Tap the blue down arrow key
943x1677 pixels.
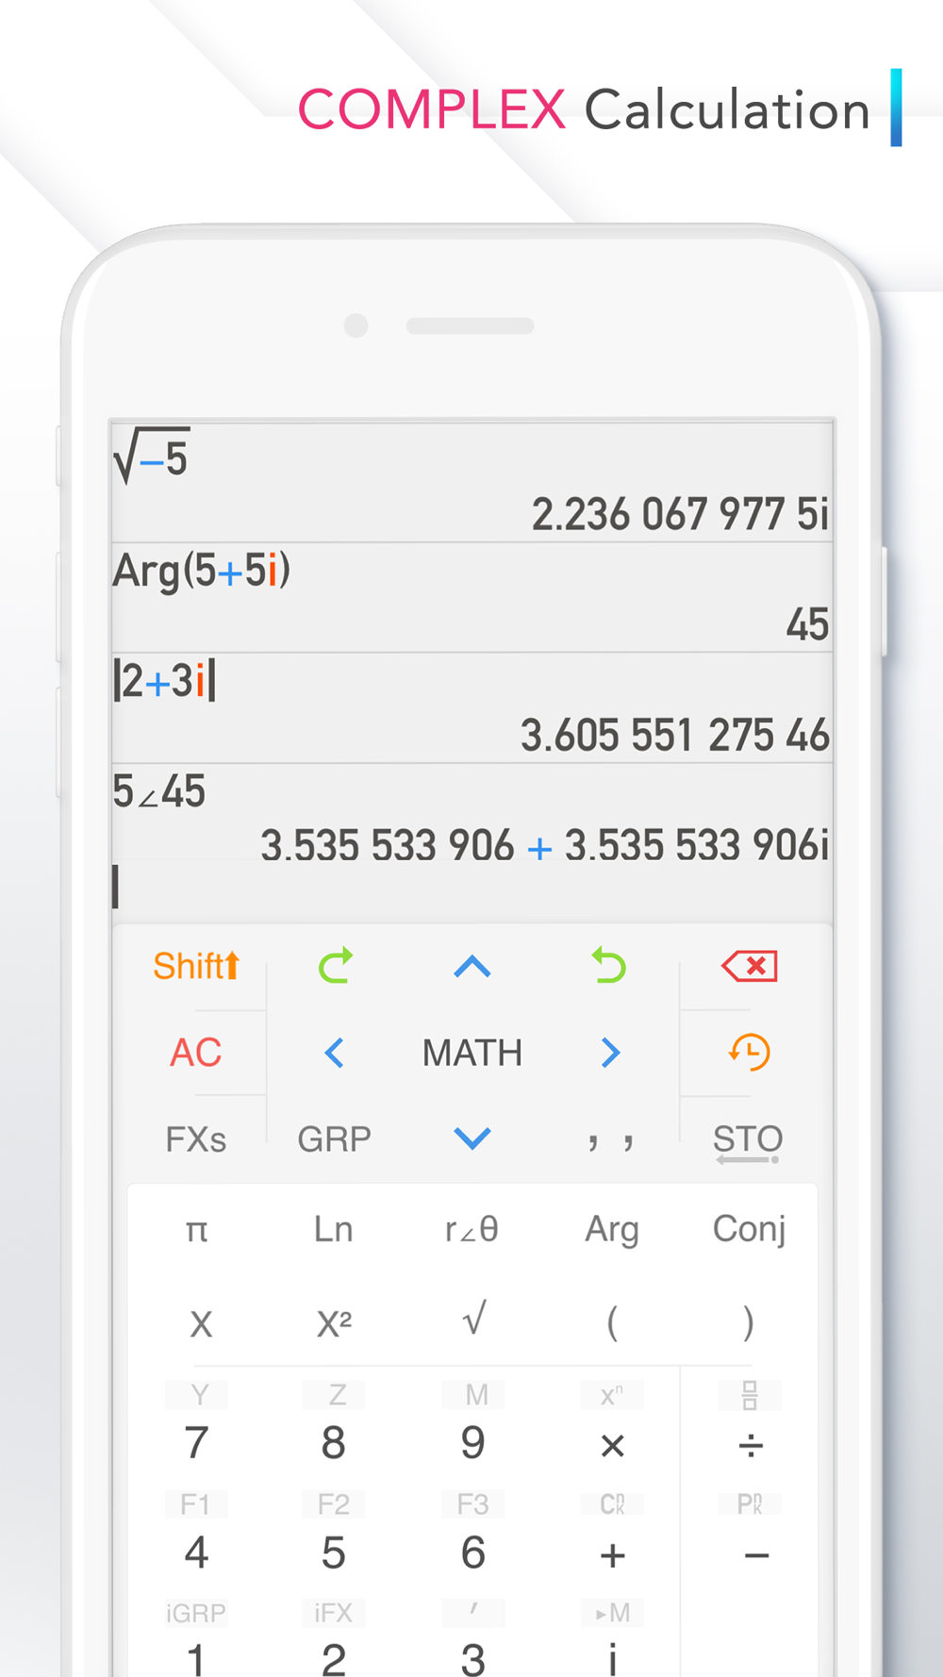pos(472,1138)
